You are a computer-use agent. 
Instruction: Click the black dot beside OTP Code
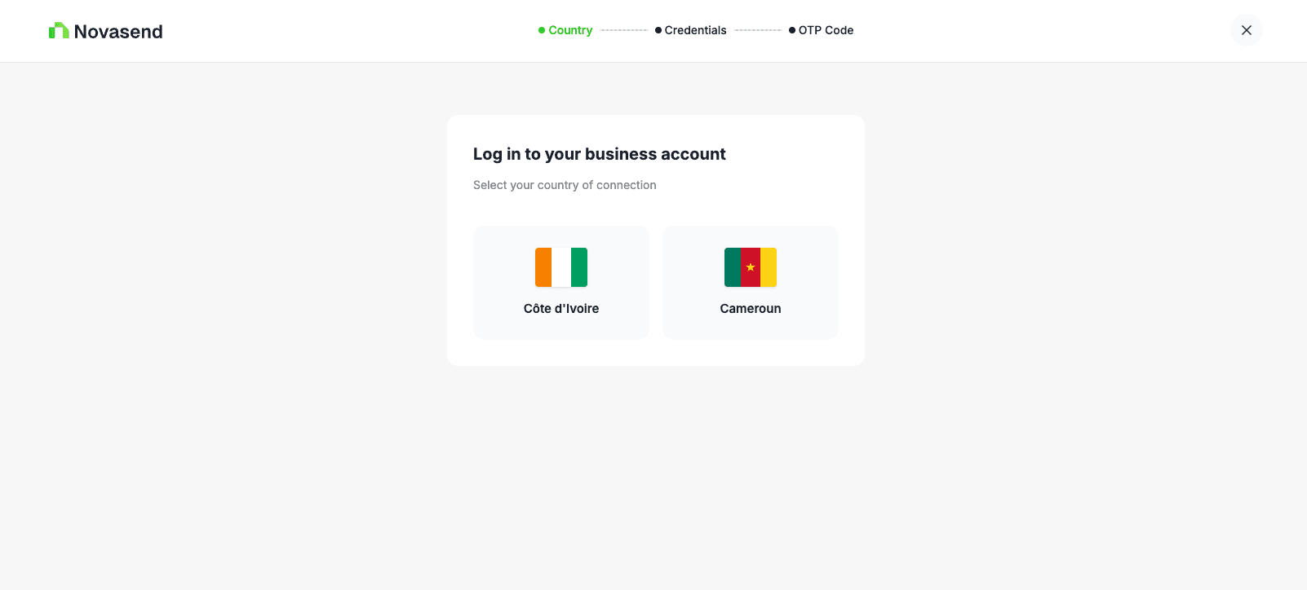tap(792, 30)
